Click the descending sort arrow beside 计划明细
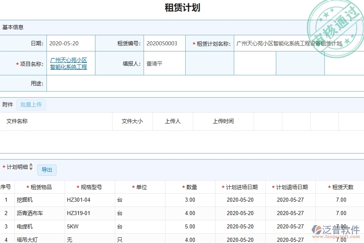This screenshot has width=364, height=243. (30, 170)
